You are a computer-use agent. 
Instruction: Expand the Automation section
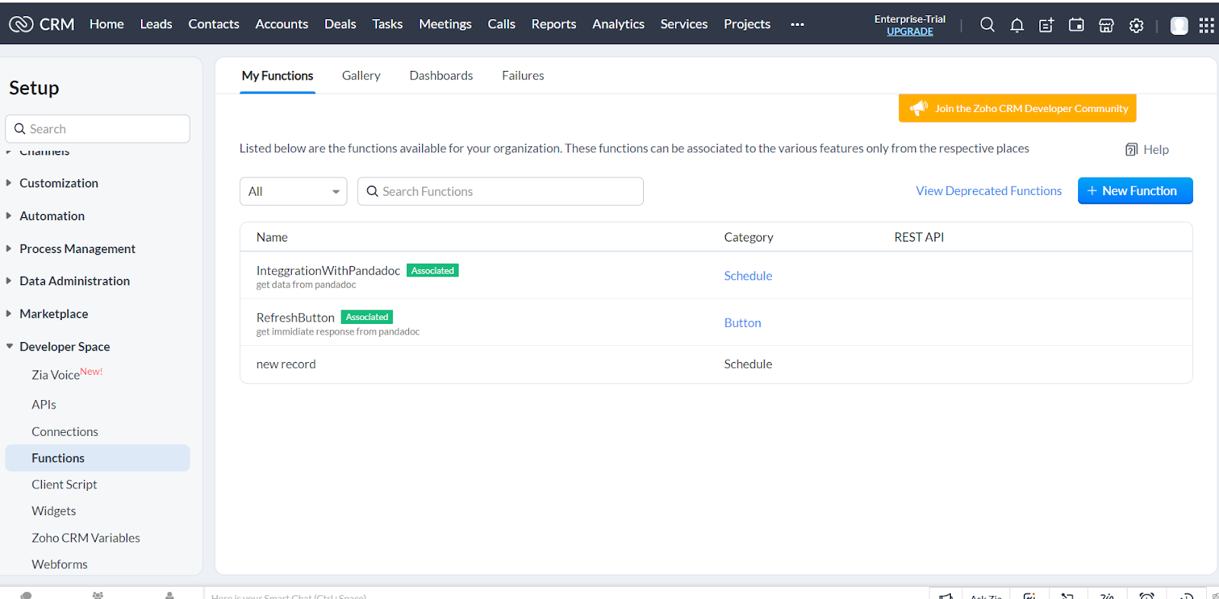click(x=52, y=216)
